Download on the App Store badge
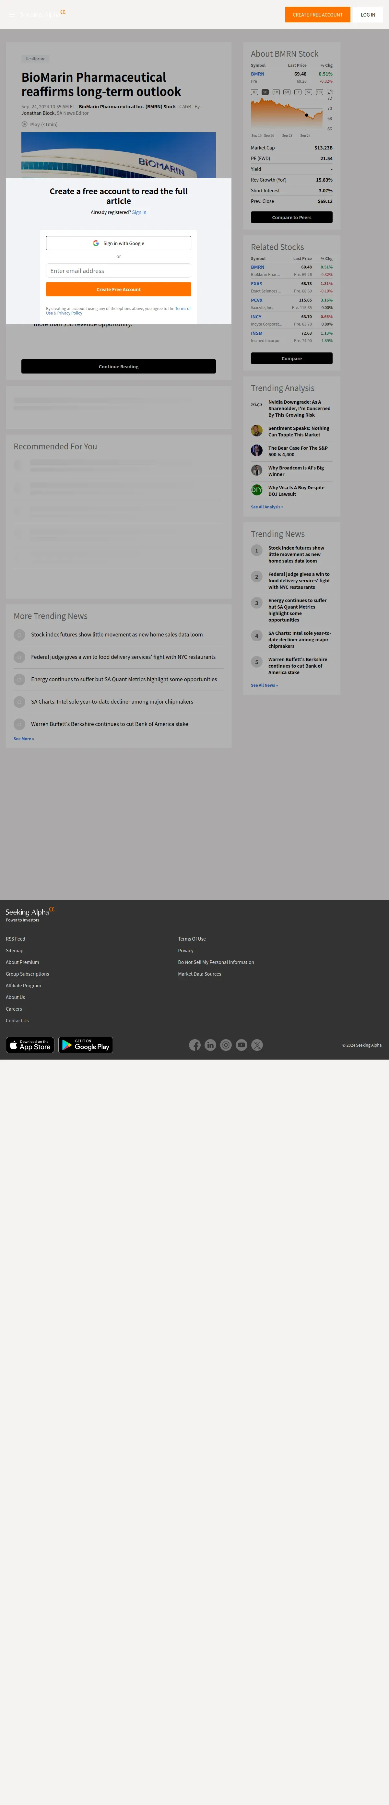The height and width of the screenshot is (1805, 389). 30,1045
